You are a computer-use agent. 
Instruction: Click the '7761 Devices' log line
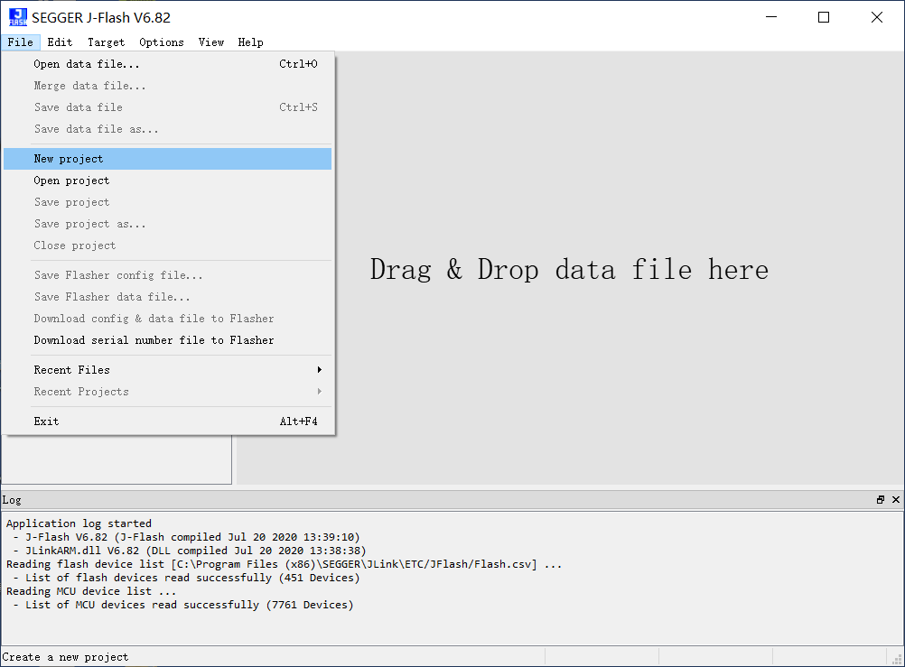pyautogui.click(x=183, y=605)
